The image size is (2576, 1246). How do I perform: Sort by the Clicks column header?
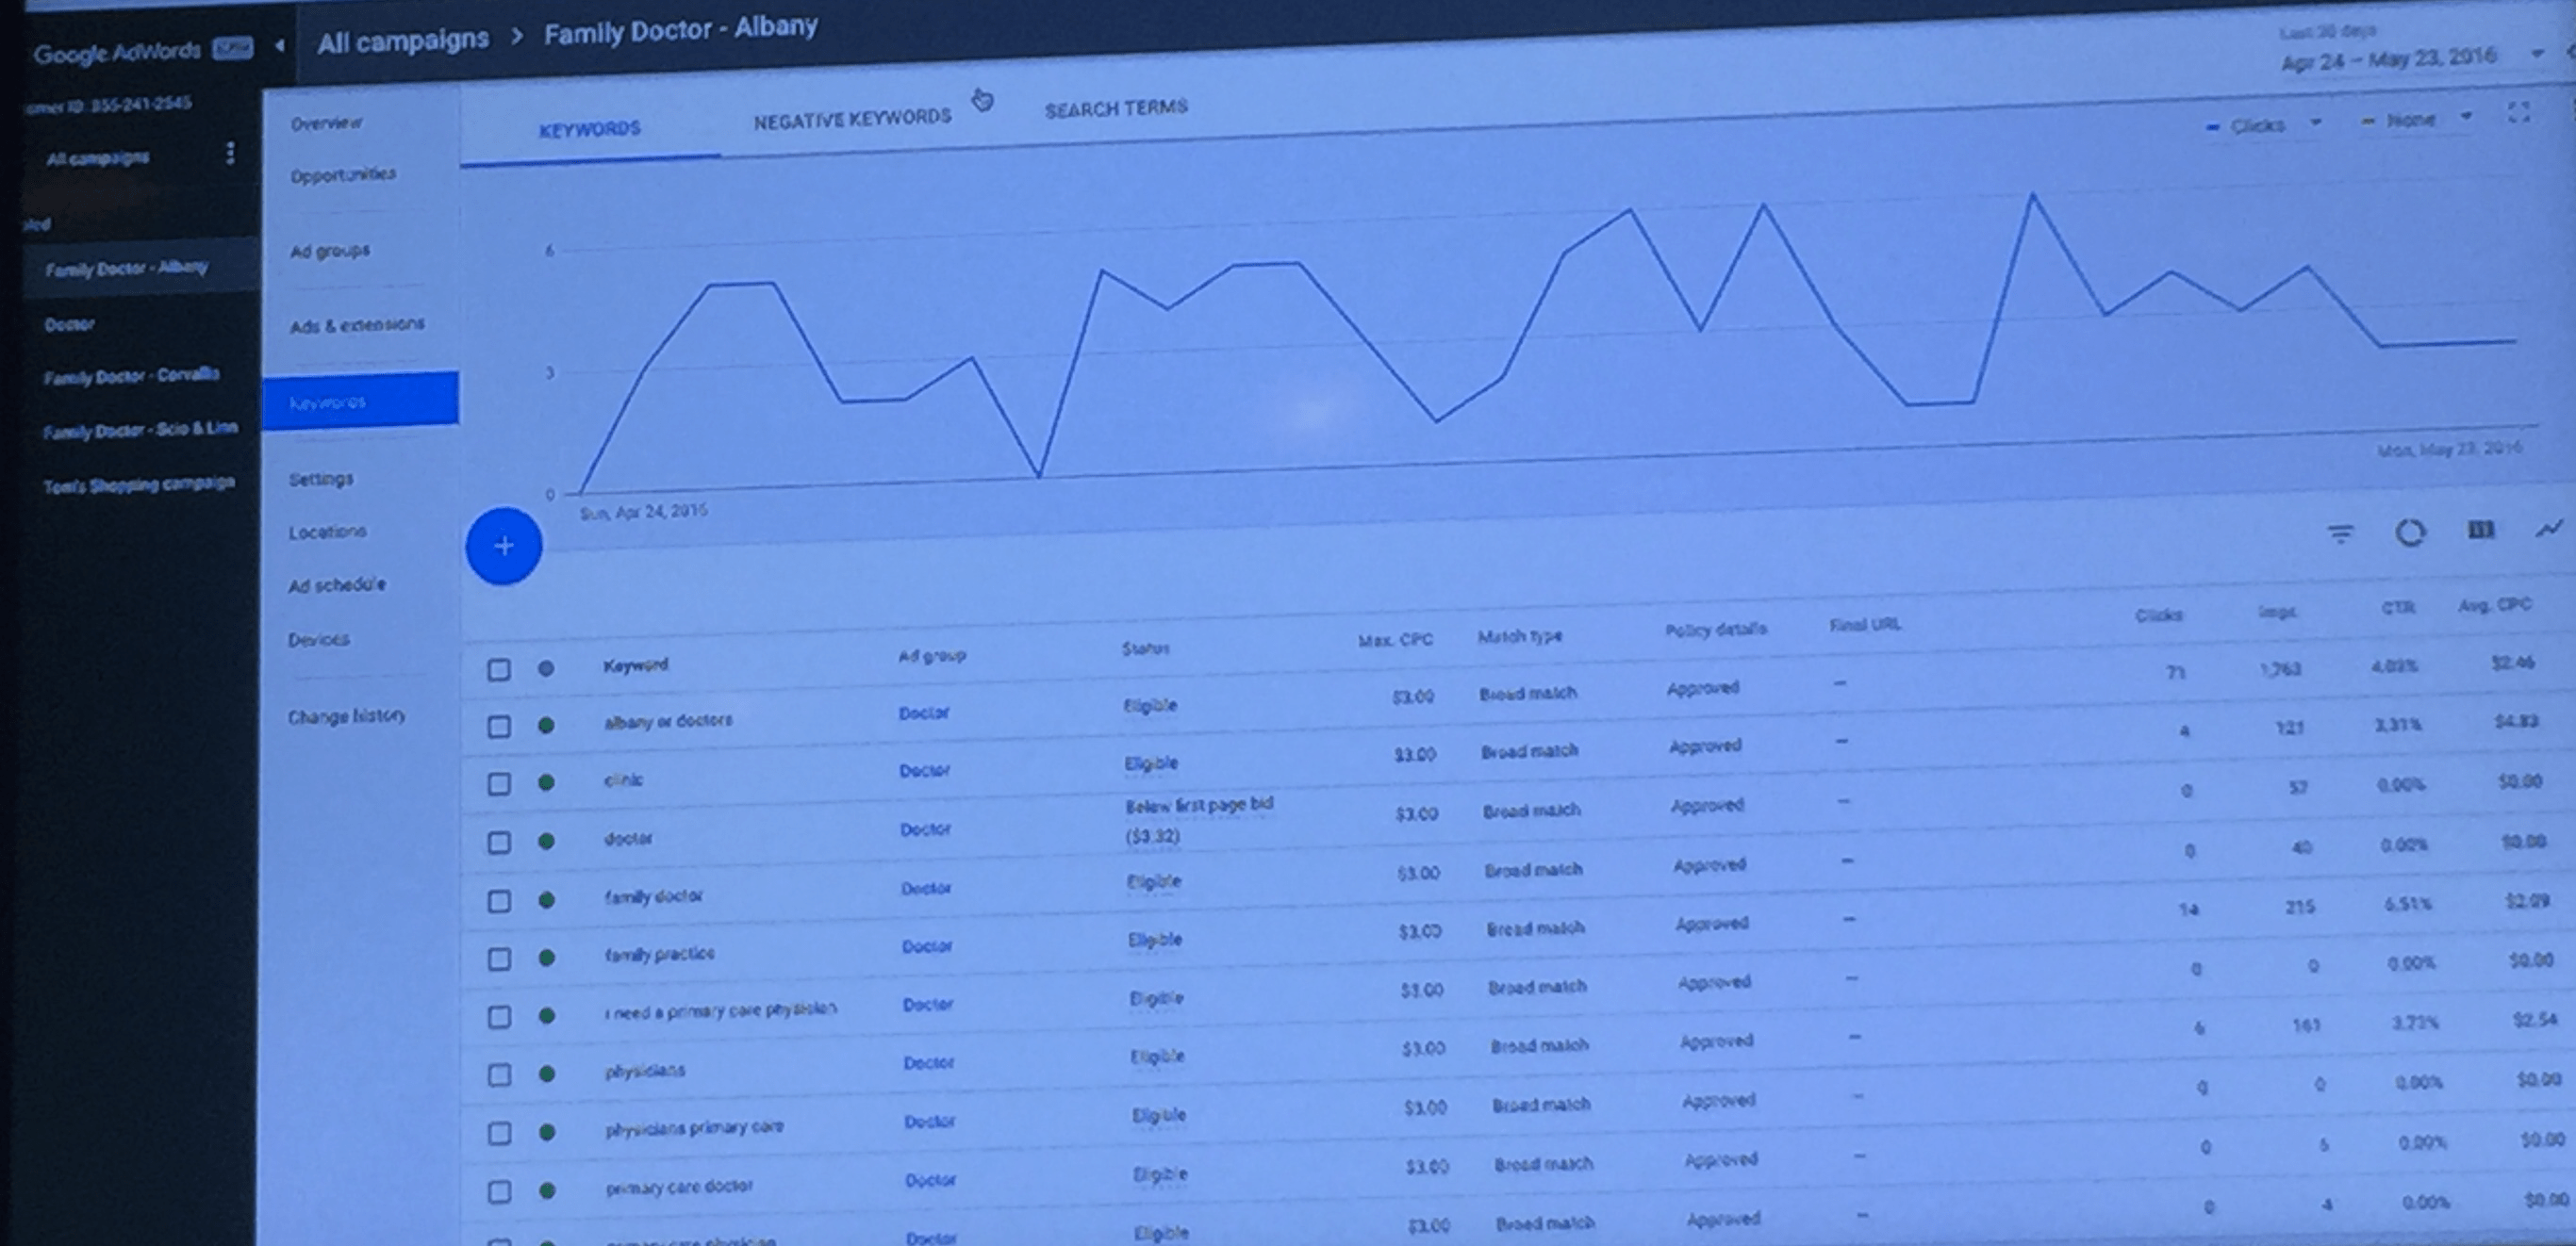coord(2159,615)
